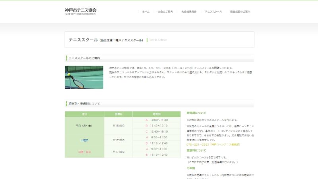Screen dimensions: 318x179
Task: Click the green その他 heading
Action: click(191, 168)
